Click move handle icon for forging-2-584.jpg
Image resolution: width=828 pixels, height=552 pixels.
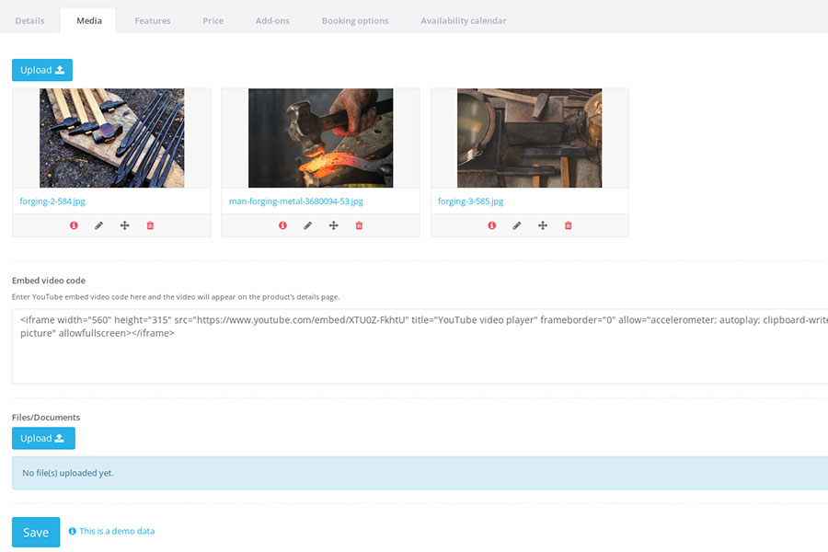point(124,225)
